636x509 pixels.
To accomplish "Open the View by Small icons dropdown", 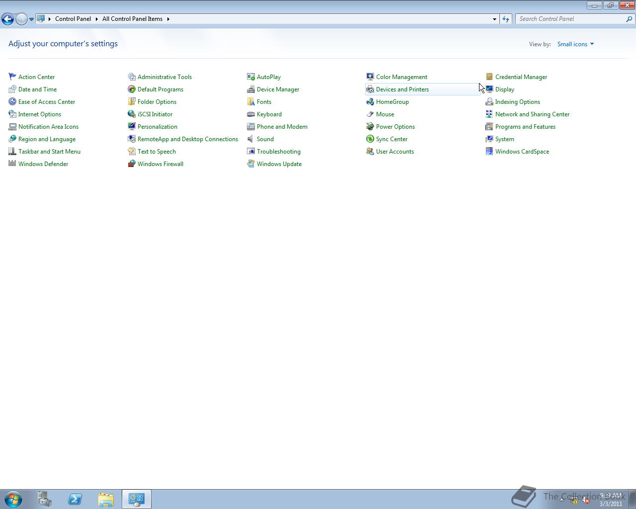I will 575,44.
